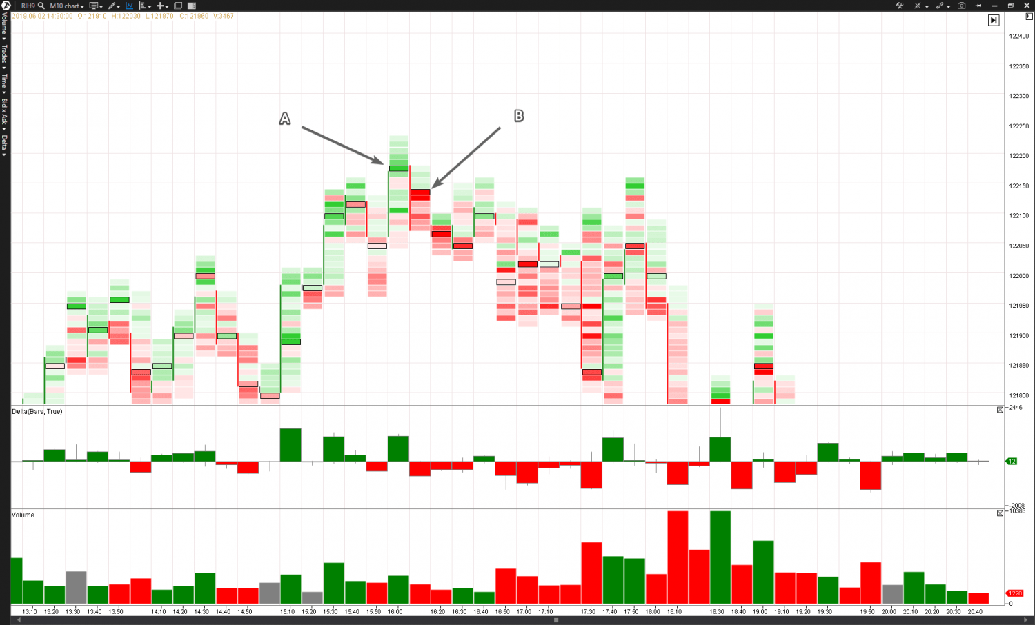Restore the chart window size
1035x625 pixels.
(x=1010, y=6)
